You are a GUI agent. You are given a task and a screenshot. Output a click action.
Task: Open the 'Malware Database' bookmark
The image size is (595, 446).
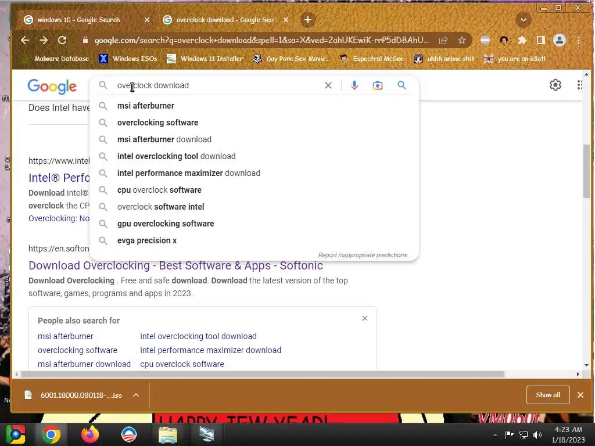(56, 59)
